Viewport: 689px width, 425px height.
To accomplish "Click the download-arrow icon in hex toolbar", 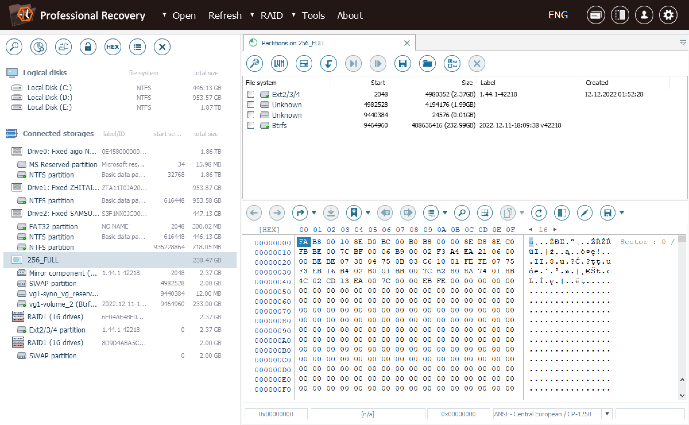I will point(331,213).
